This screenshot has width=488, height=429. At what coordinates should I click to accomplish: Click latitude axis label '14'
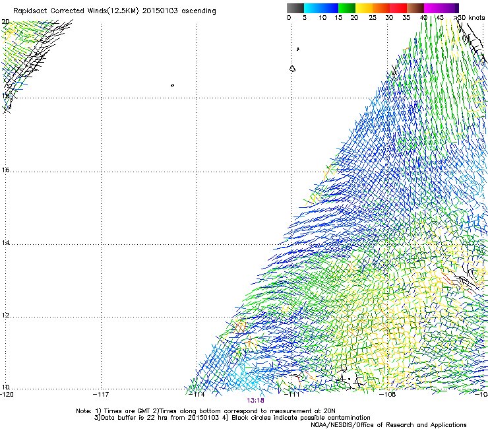pos(5,243)
